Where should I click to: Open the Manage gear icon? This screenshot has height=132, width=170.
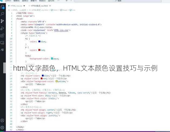pos(2,127)
